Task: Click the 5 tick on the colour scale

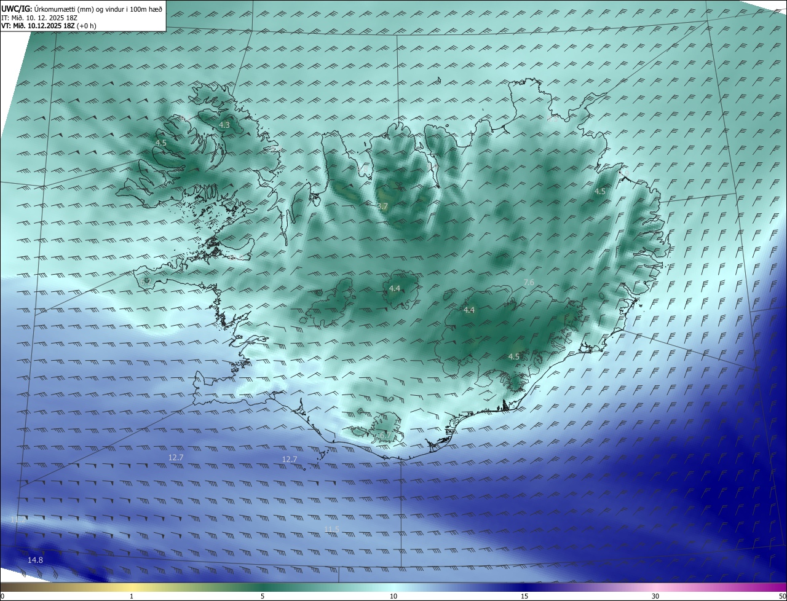Action: (263, 596)
